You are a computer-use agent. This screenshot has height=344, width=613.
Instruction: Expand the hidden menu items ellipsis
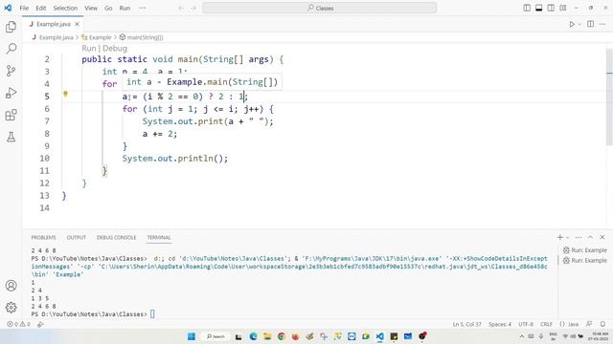[143, 8]
